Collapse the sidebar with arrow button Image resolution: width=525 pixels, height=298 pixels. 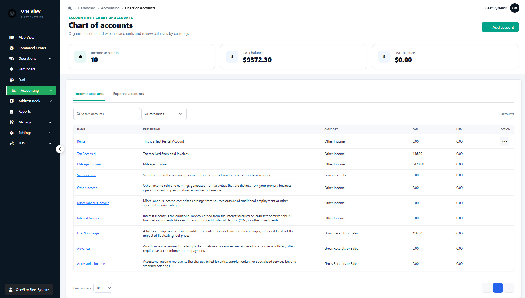(60, 149)
